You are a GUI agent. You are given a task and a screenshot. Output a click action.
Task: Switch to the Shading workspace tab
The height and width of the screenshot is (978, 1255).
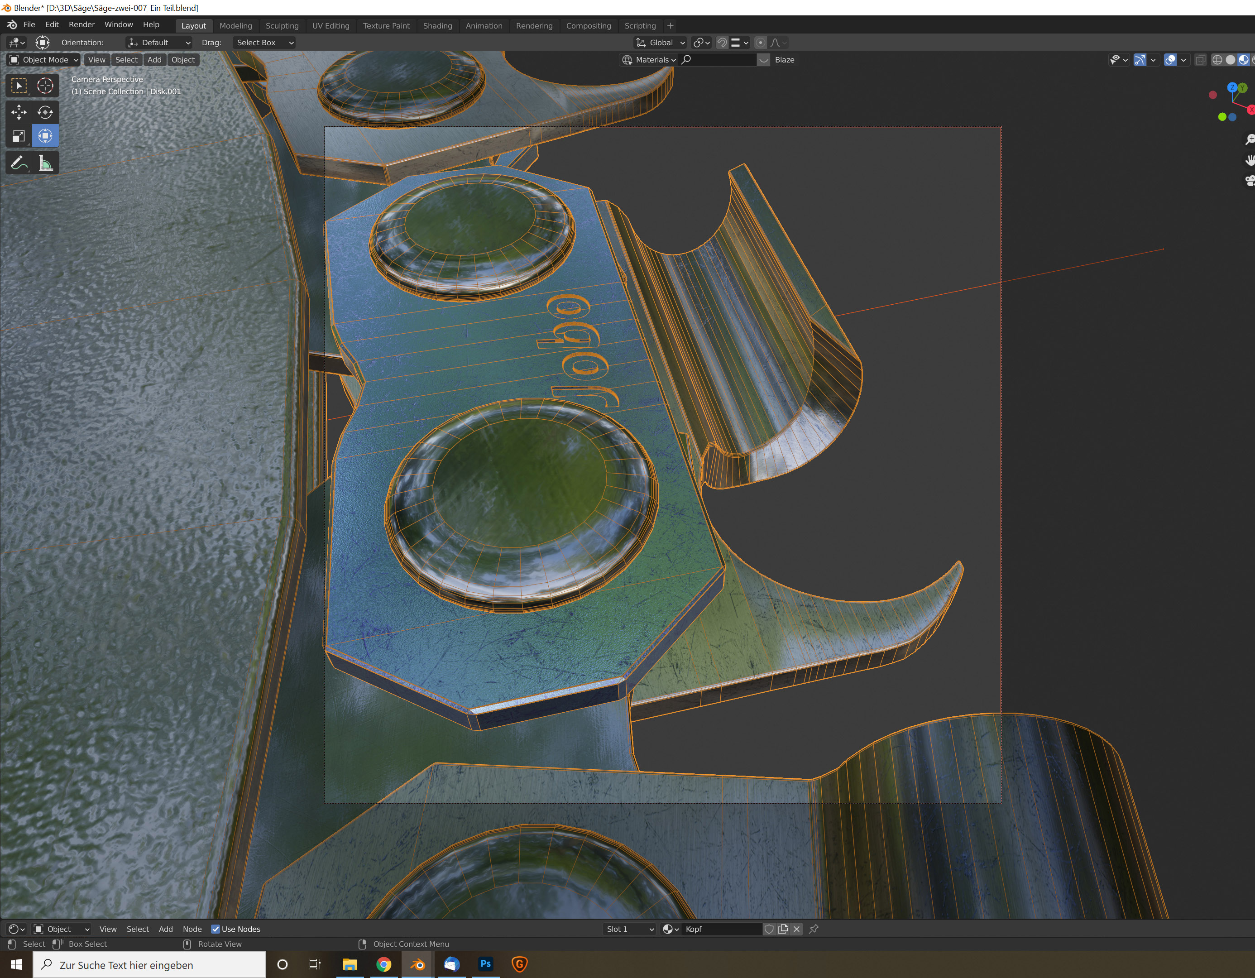[x=437, y=26]
